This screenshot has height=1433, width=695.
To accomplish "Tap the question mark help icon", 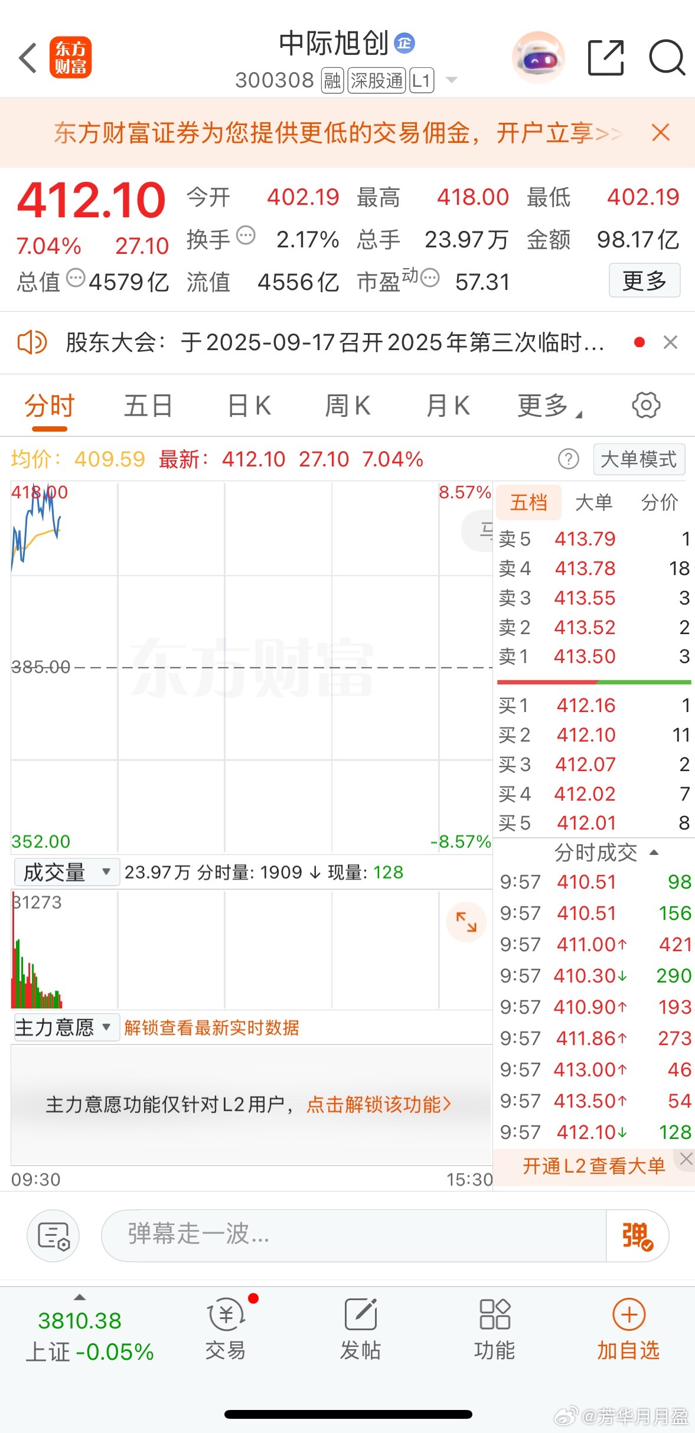I will 569,459.
